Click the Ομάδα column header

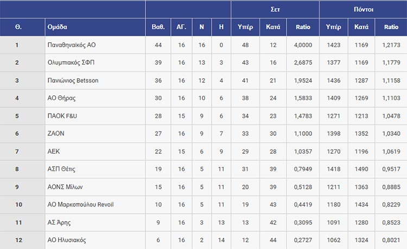coord(58,27)
